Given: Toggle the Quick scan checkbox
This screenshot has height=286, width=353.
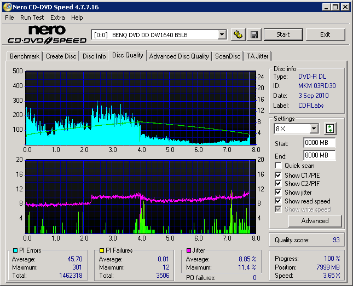Looking at the screenshot, I should [x=279, y=166].
